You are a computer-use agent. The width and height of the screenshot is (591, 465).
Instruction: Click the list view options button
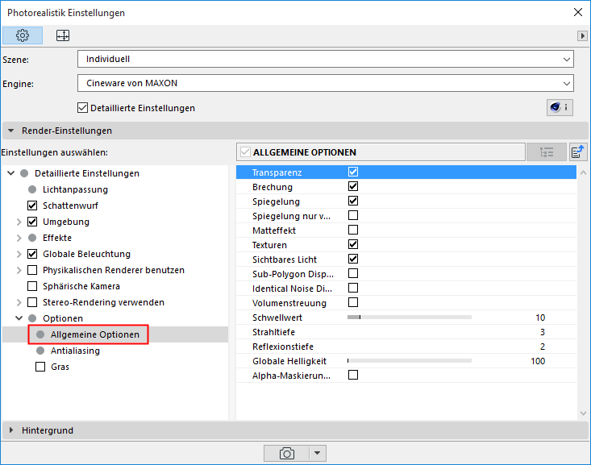click(x=546, y=152)
